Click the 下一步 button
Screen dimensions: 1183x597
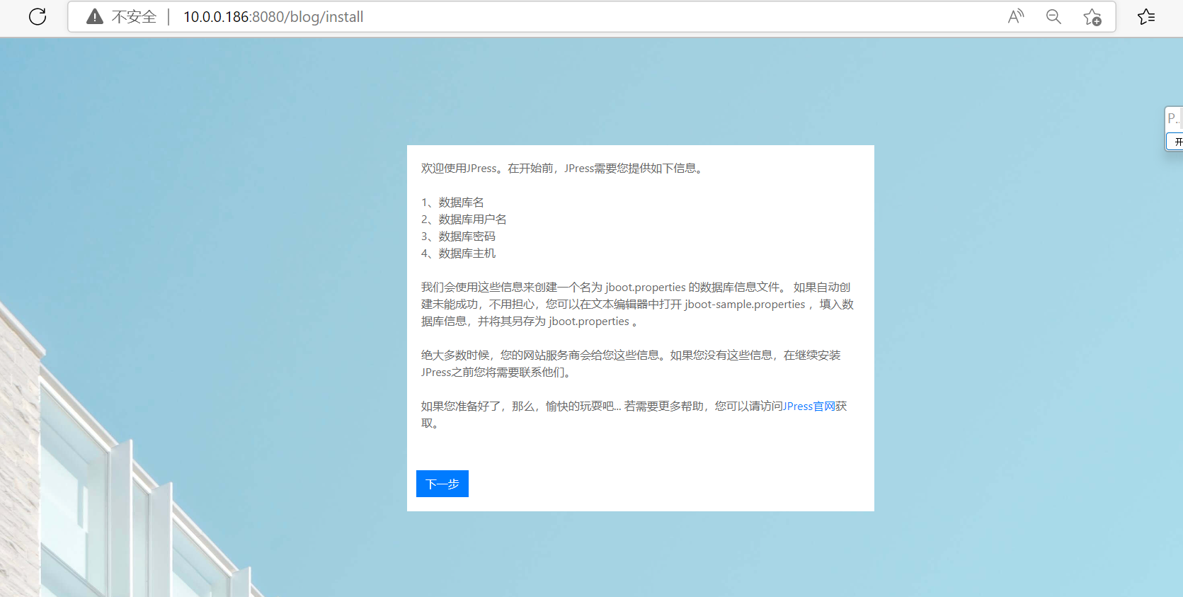point(442,484)
